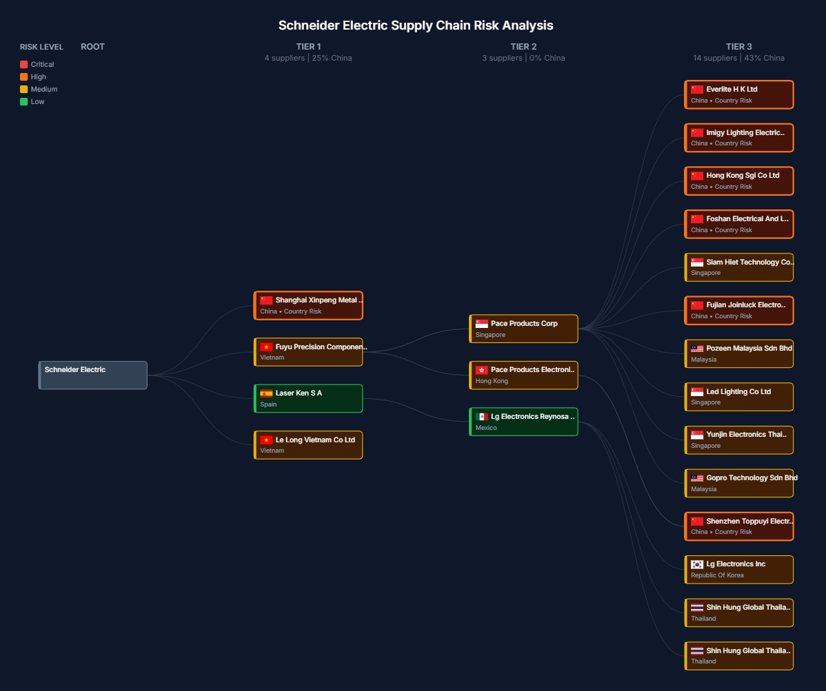
Task: Click the Spain flag icon on Laser Ken S A
Action: 266,393
